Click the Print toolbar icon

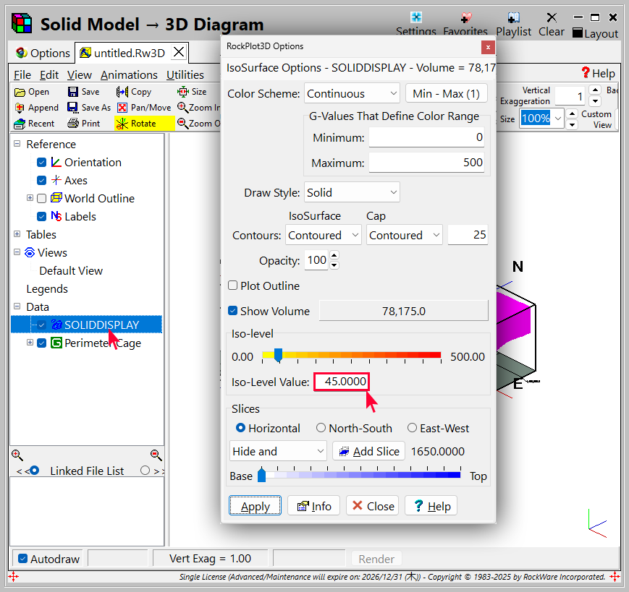coord(73,124)
